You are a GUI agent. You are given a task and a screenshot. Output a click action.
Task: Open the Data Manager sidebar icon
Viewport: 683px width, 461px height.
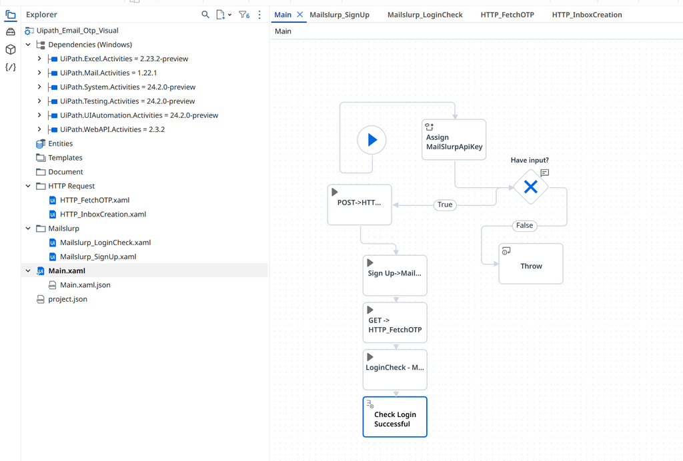point(11,32)
